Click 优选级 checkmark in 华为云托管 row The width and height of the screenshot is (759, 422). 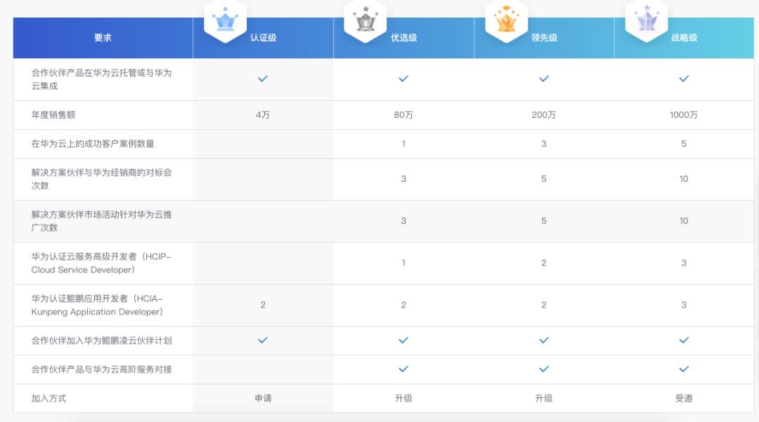pos(403,79)
